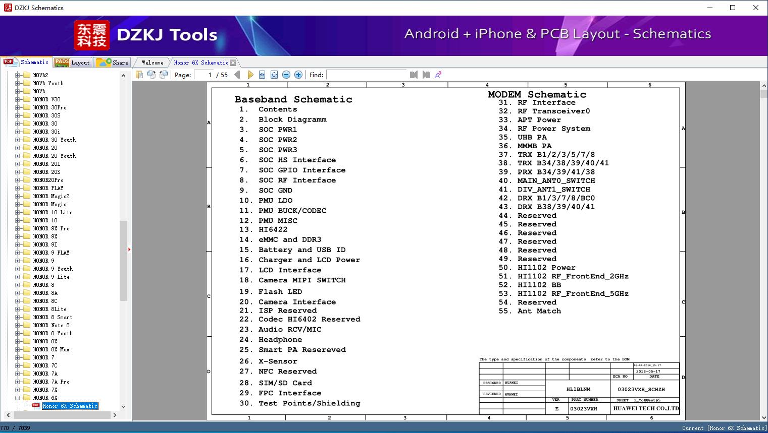This screenshot has height=433, width=768.
Task: Expand the HONOR 7A Pro tree node
Action: pyautogui.click(x=17, y=382)
